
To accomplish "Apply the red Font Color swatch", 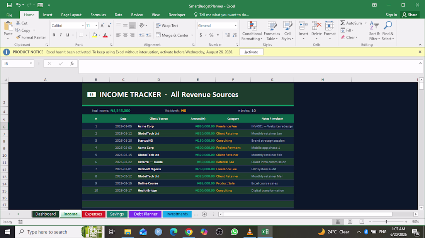I will point(105,35).
